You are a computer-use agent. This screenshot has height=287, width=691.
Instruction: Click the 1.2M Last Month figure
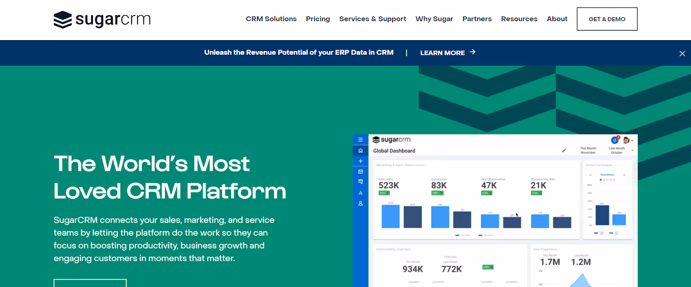581,262
